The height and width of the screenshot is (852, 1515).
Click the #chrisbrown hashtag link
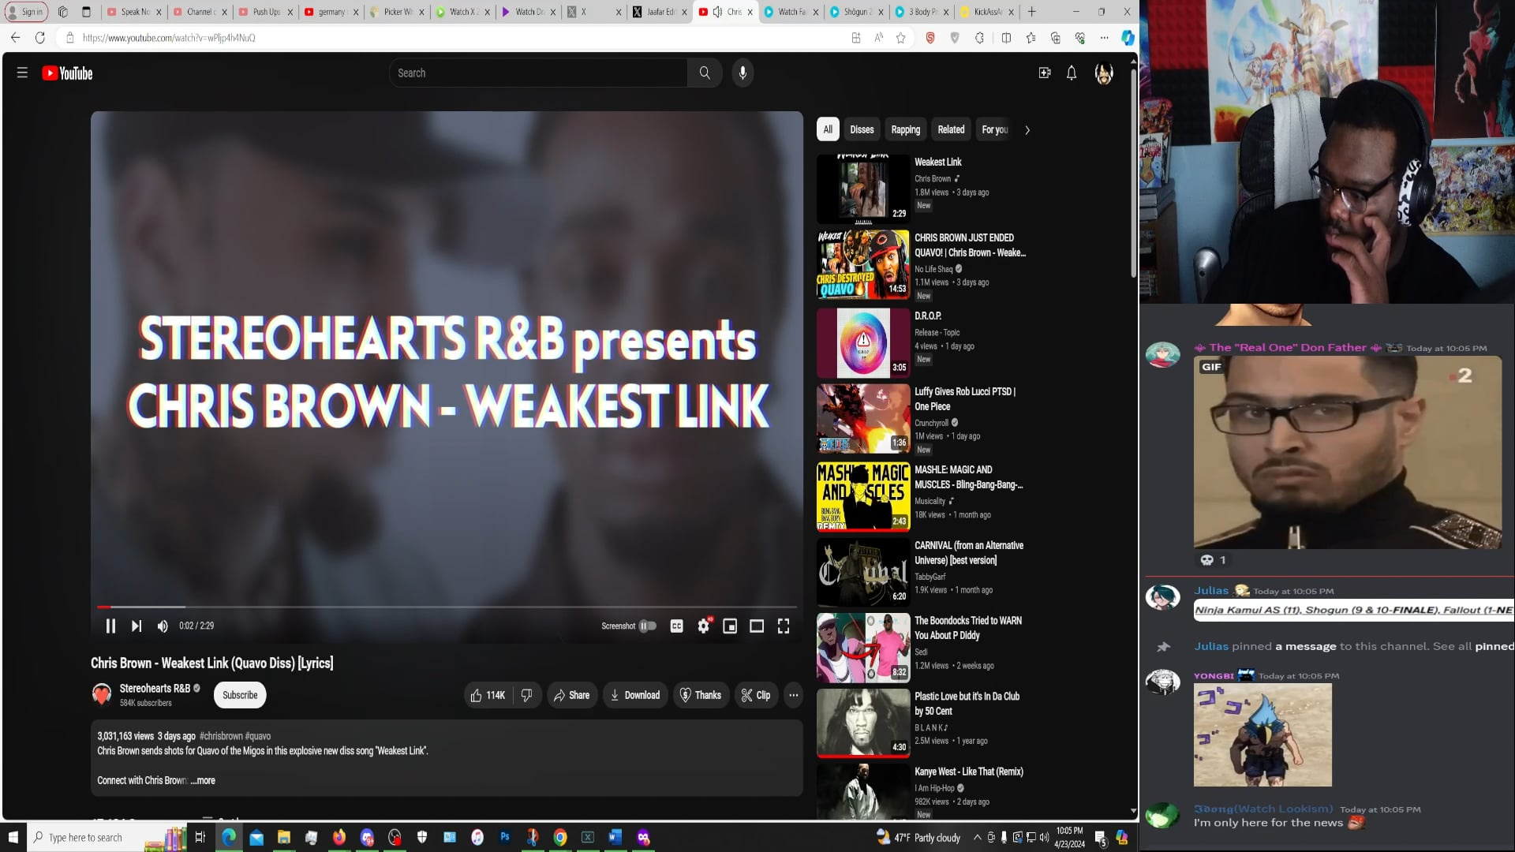pyautogui.click(x=221, y=736)
